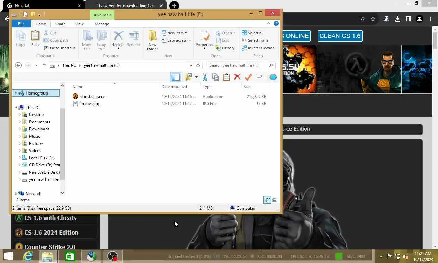Create a New folder from the ribbon

point(153,40)
